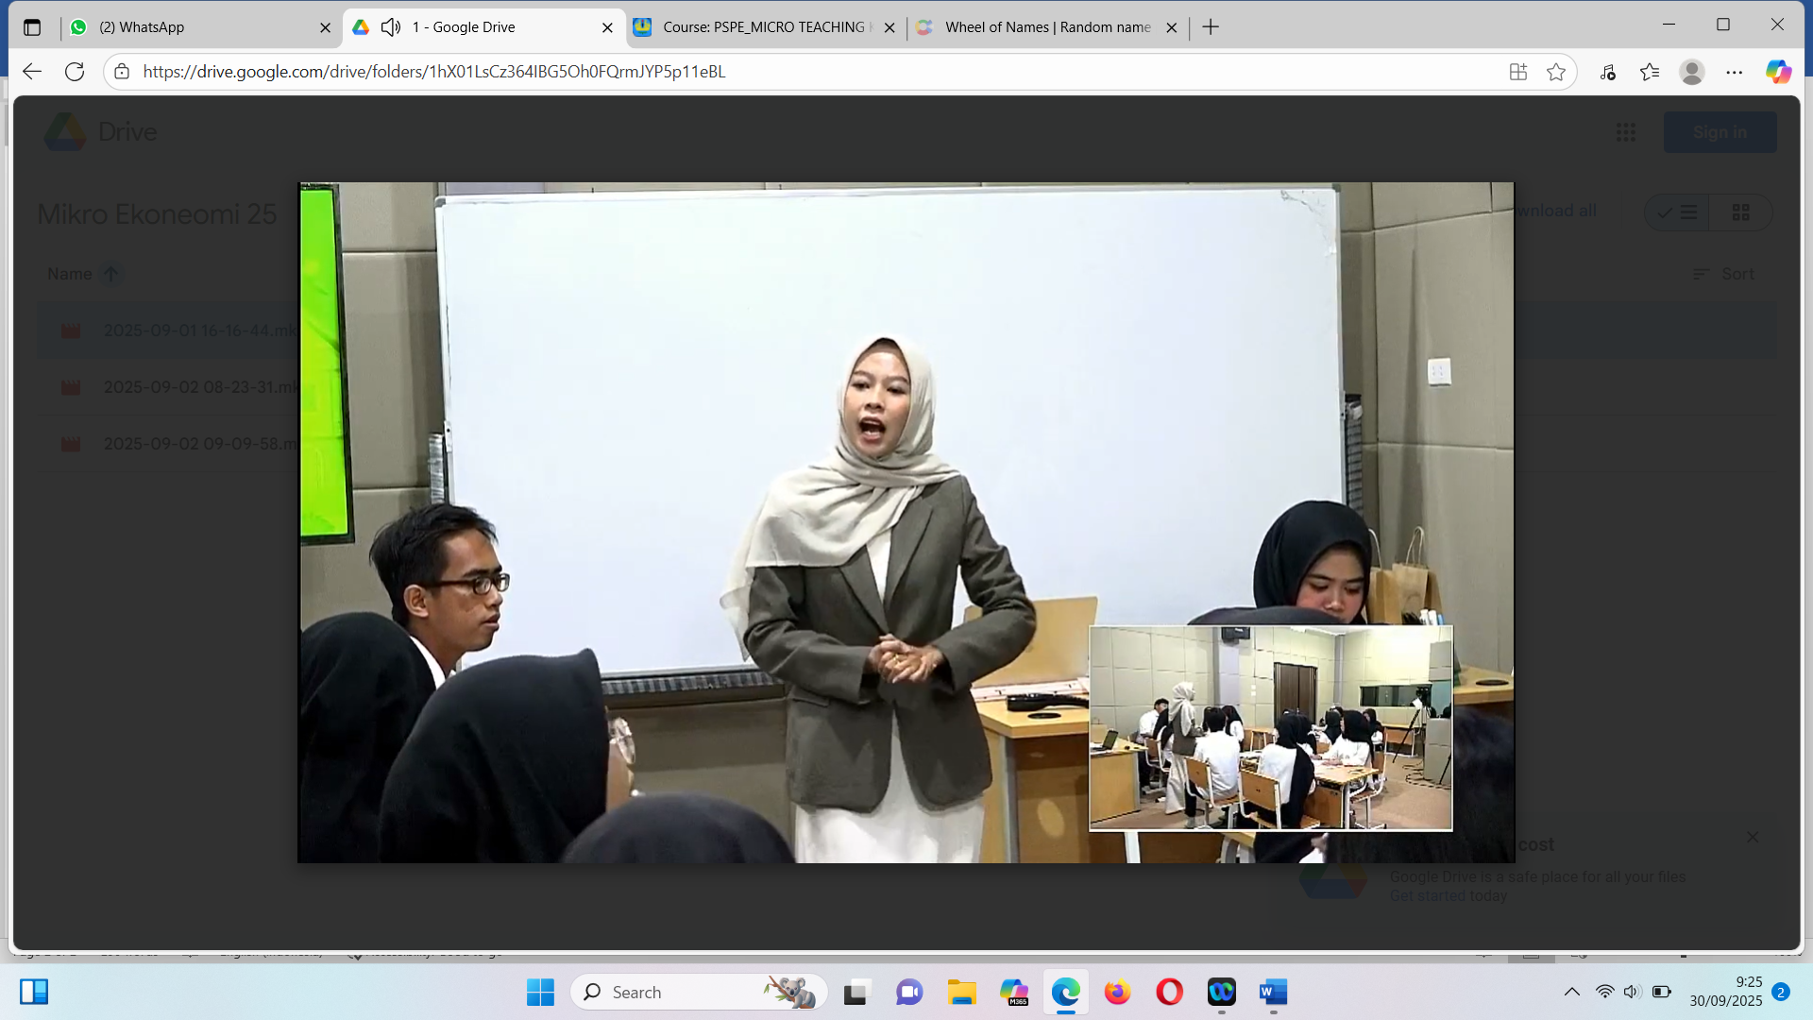
Task: Close the PSPE_MICRO TEACHING course tab
Action: pos(890,27)
